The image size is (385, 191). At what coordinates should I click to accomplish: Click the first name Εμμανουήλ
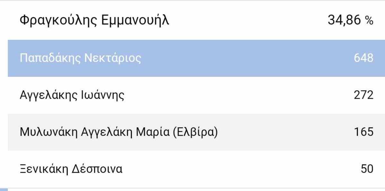pyautogui.click(x=135, y=21)
